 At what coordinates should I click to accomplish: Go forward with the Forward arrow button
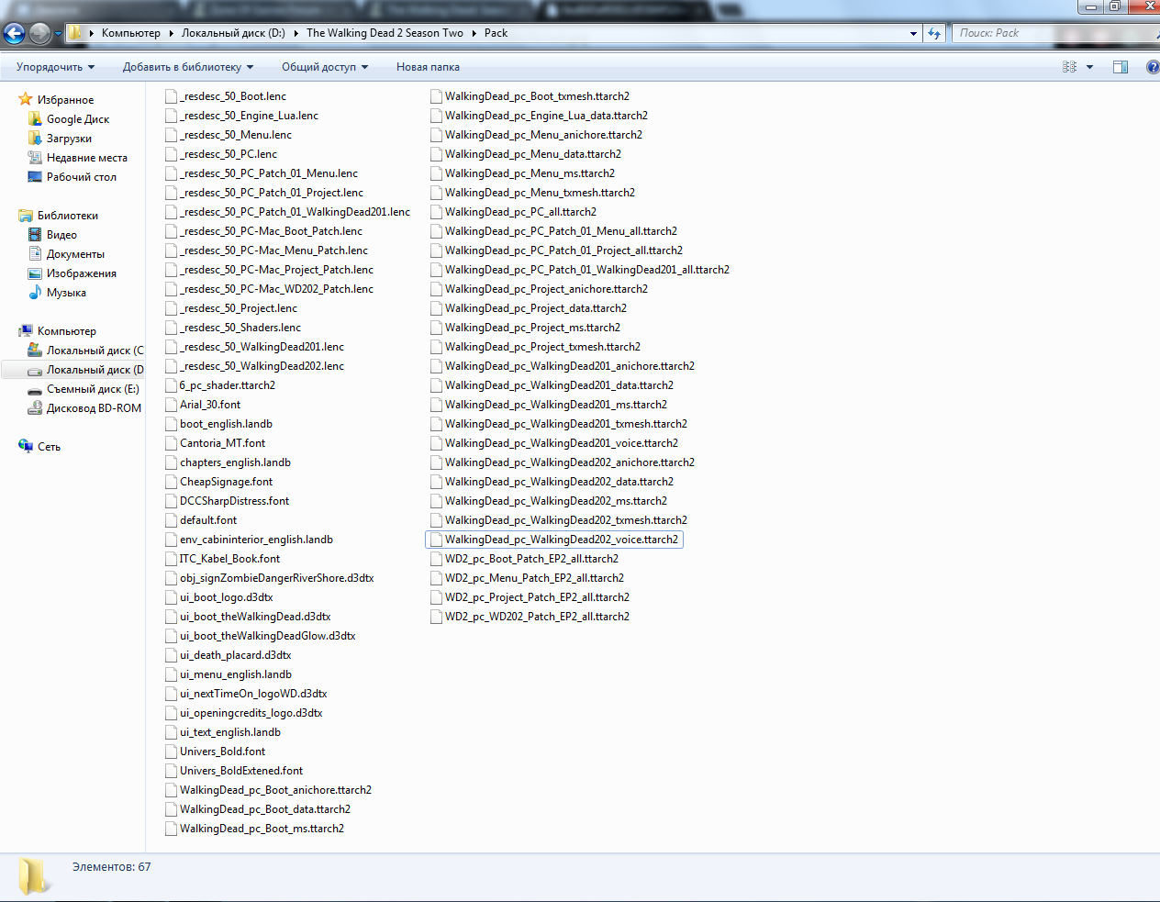click(x=39, y=34)
